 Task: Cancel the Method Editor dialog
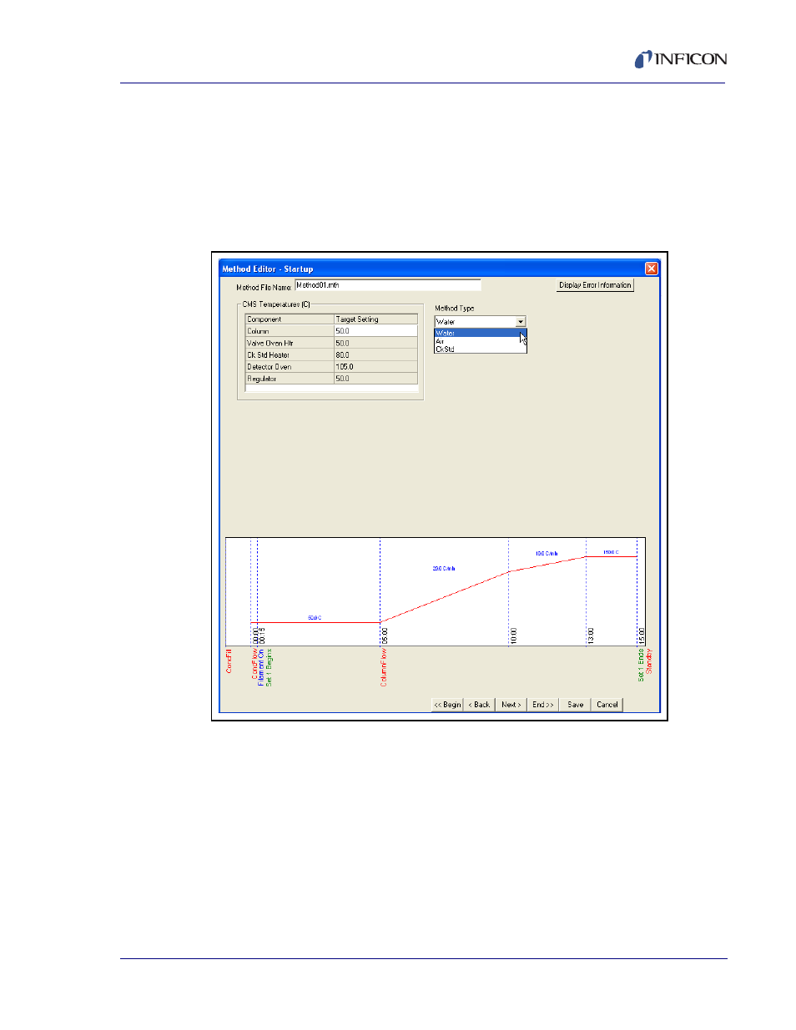(x=607, y=705)
